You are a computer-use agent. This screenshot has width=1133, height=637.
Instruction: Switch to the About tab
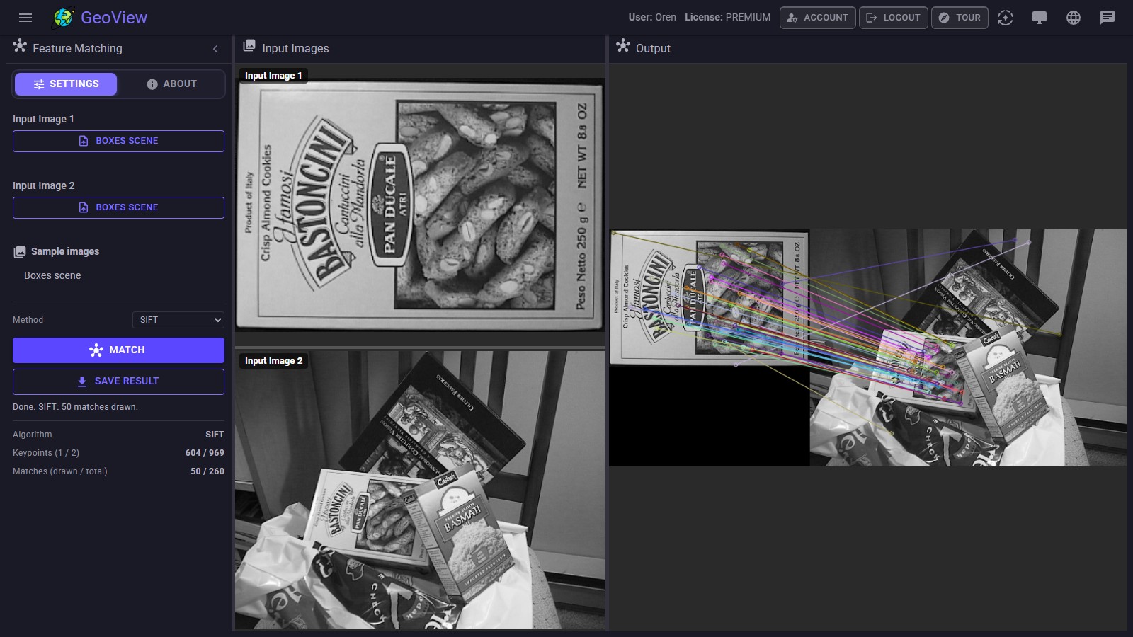click(171, 84)
